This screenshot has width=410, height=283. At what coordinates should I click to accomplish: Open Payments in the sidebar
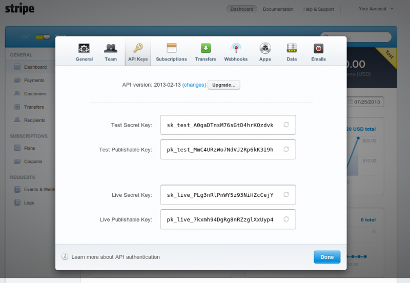click(34, 80)
